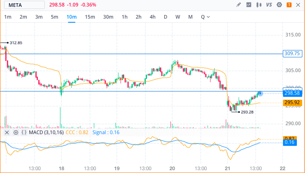Remove the MACD indicator with X
Image resolution: width=305 pixels, height=173 pixels.
point(7,132)
